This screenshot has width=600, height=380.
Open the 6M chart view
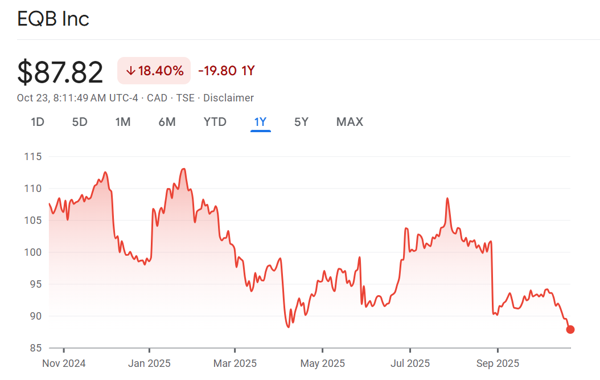tap(167, 122)
